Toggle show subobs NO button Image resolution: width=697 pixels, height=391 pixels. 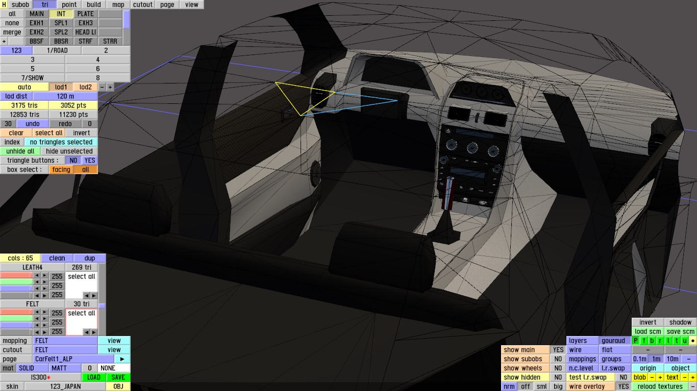[x=558, y=359]
